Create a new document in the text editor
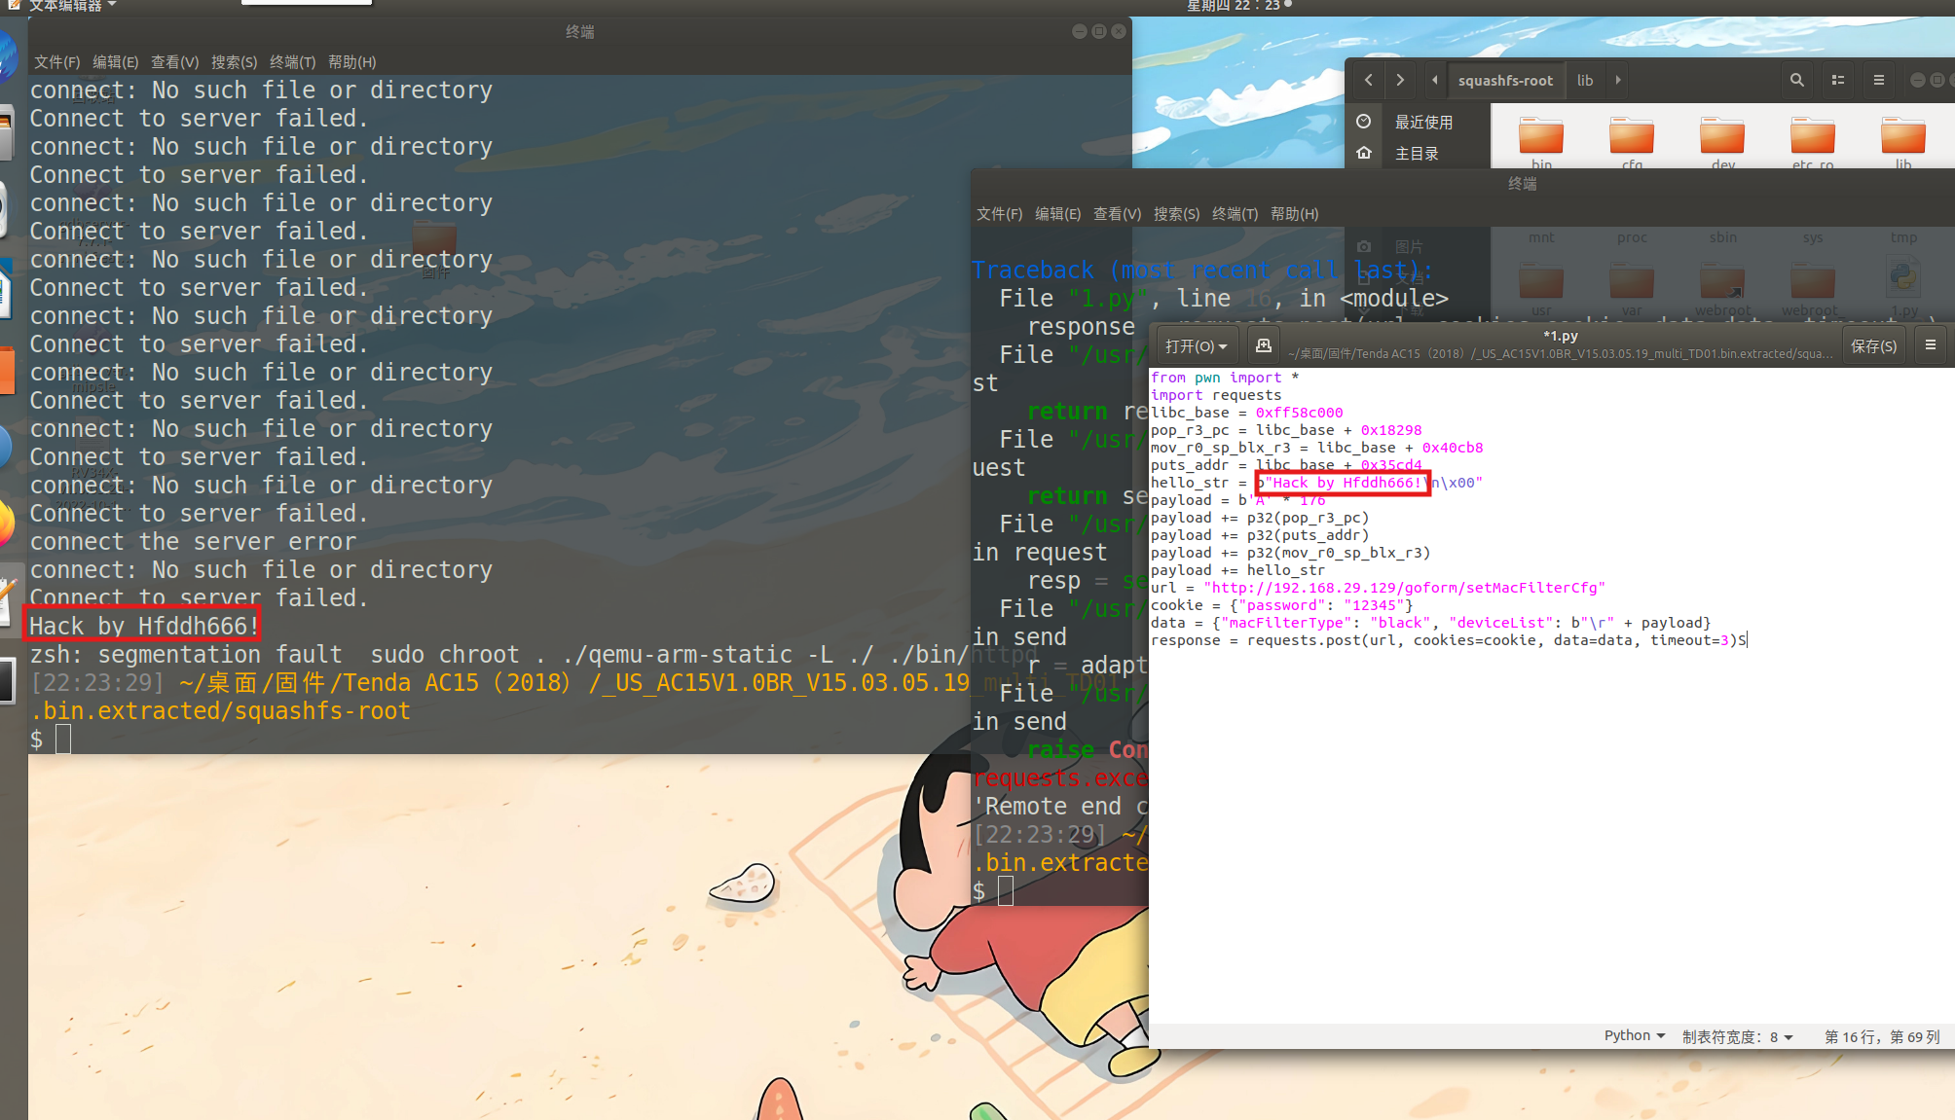Viewport: 1955px width, 1120px height. tap(1264, 345)
